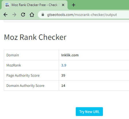
Task: Click the Domain row label
Action: 13,55
